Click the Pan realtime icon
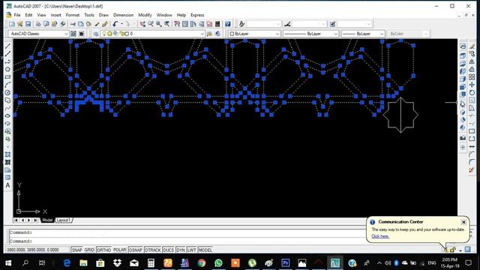The width and height of the screenshot is (480, 270). pyautogui.click(x=142, y=24)
